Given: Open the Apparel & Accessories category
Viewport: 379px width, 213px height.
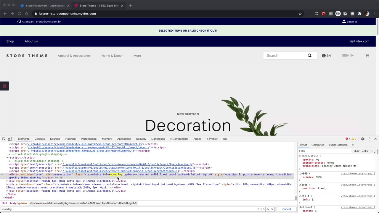Looking at the screenshot, I should [x=74, y=56].
